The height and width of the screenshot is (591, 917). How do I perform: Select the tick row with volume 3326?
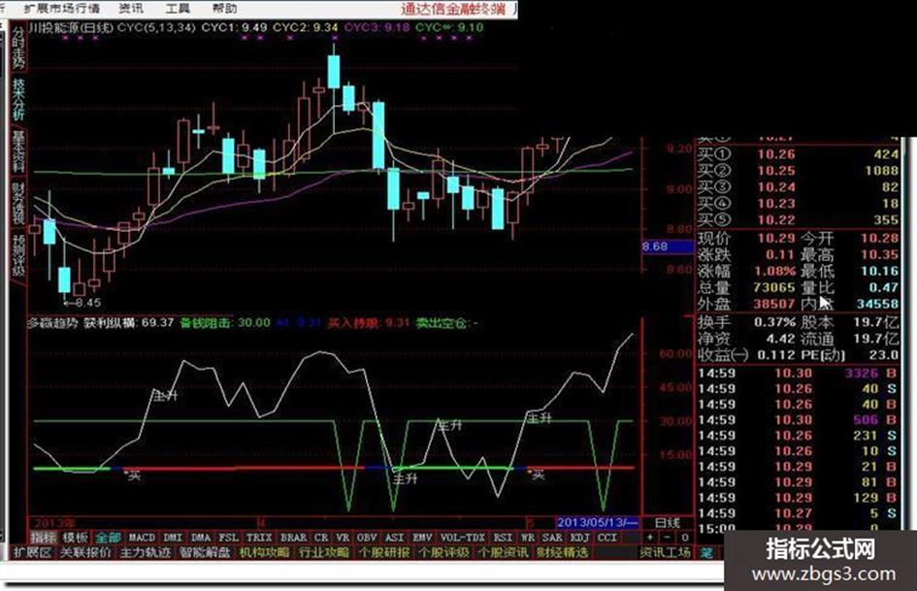click(799, 374)
